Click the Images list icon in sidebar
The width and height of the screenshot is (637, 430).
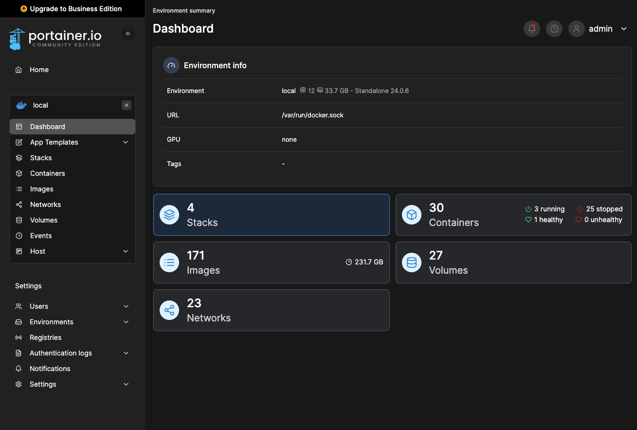19,189
